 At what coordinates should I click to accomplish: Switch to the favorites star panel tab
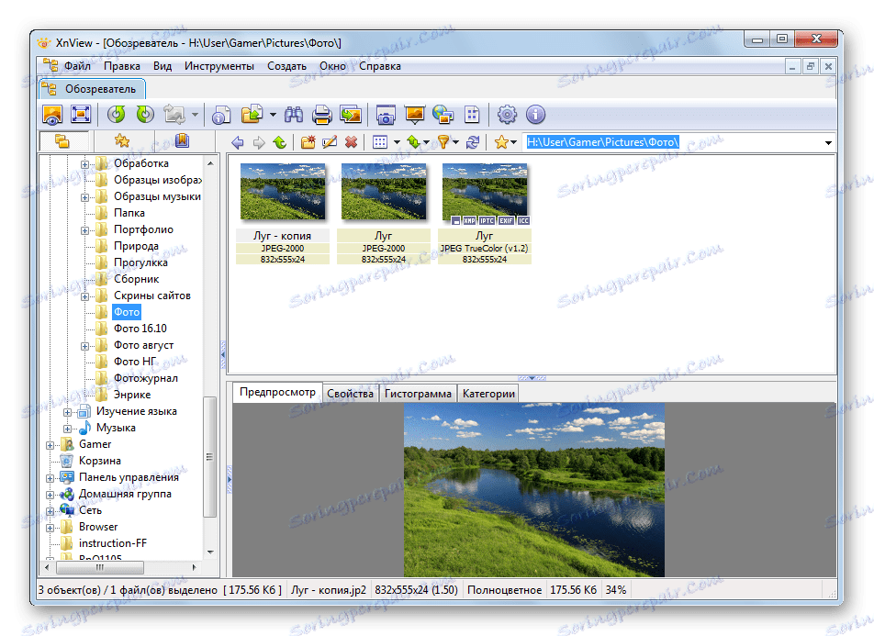coord(121,141)
